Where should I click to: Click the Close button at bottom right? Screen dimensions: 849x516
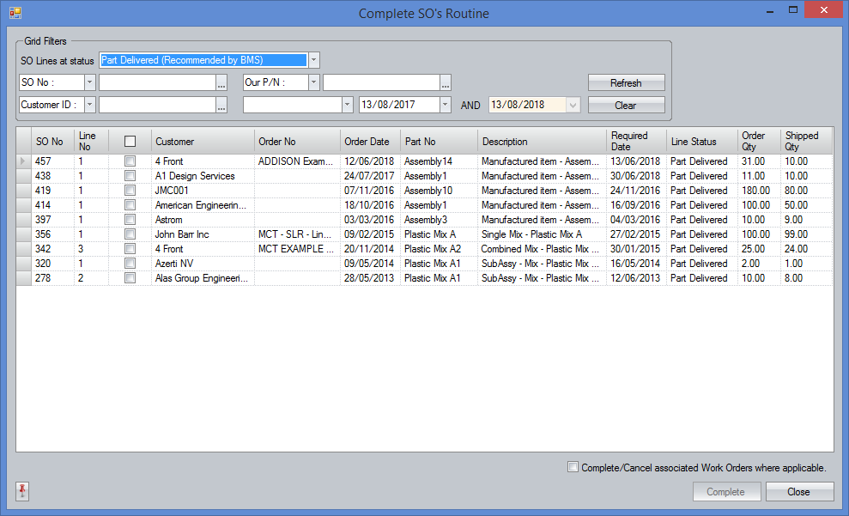(799, 492)
